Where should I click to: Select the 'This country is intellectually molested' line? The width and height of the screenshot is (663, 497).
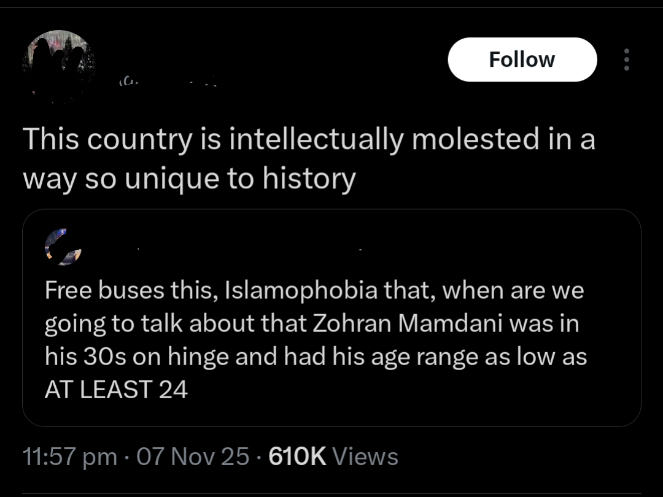(309, 139)
